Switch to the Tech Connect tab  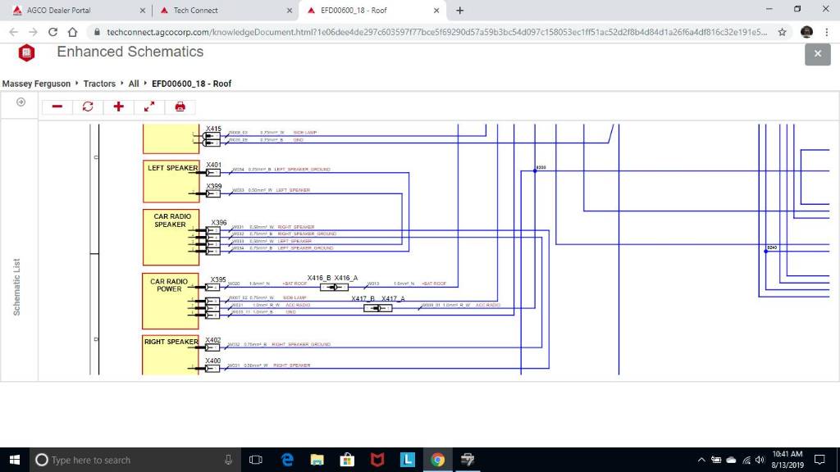(195, 11)
